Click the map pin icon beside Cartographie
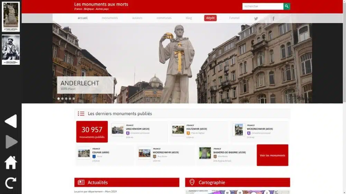Screen dimensions: 346x194 [x=192, y=182]
